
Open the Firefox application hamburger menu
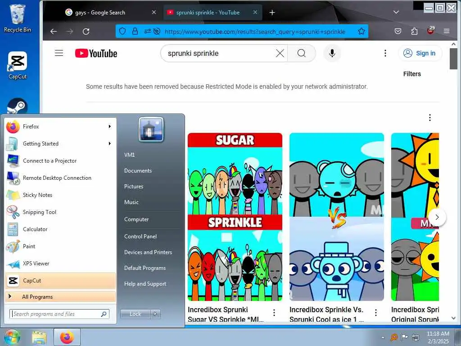tap(447, 31)
